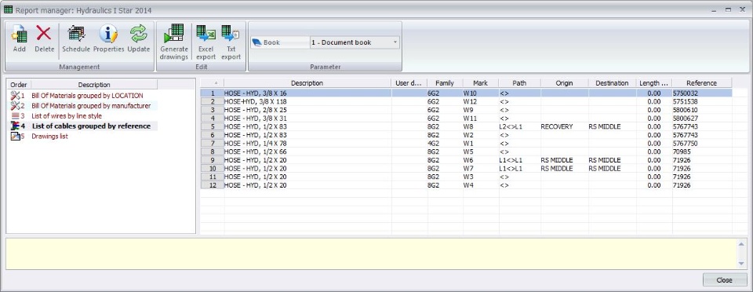Click the 4G2 family cell
The image size is (753, 292).
click(445, 143)
